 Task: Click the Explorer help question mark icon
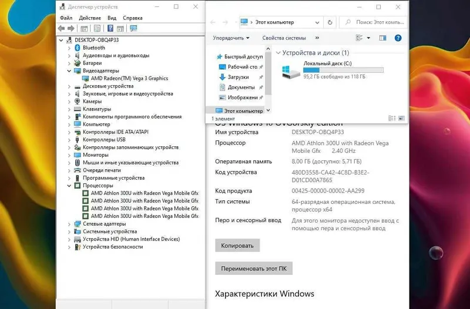pyautogui.click(x=398, y=38)
